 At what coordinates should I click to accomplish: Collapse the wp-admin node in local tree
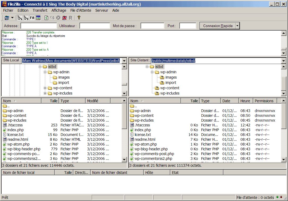pyautogui.click(x=45, y=72)
